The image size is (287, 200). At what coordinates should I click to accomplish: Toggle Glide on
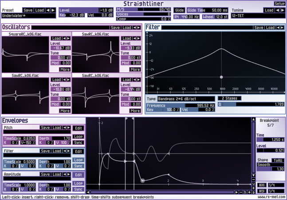179,10
